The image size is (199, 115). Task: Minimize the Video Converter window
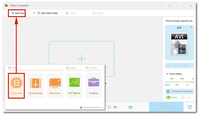coord(183,6)
